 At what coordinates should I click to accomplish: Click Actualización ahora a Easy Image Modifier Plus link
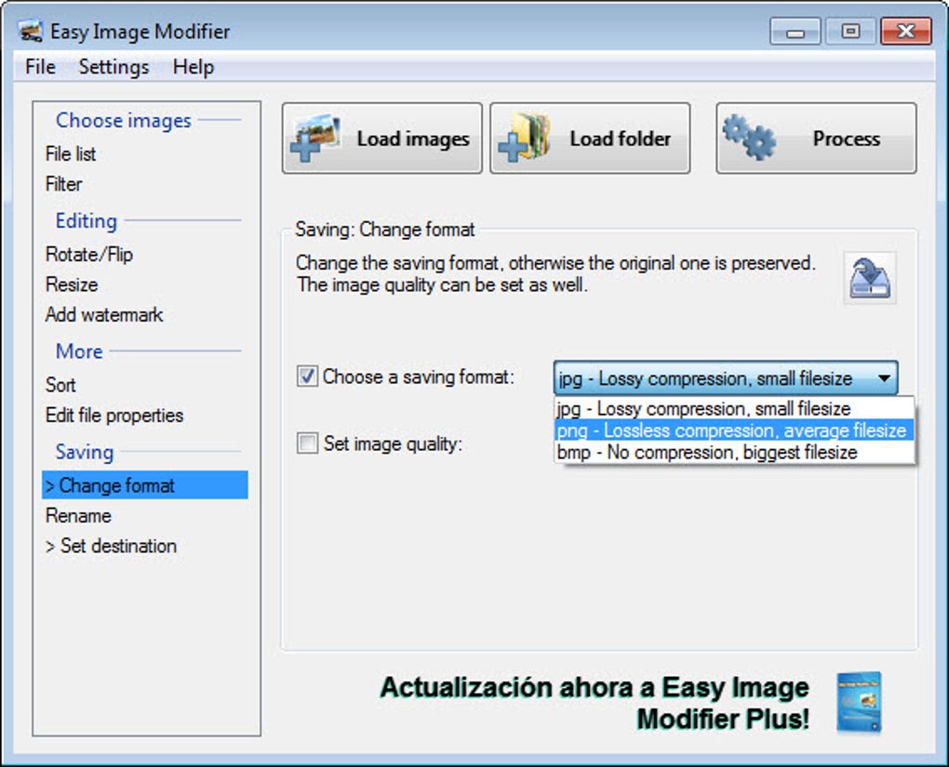595,703
